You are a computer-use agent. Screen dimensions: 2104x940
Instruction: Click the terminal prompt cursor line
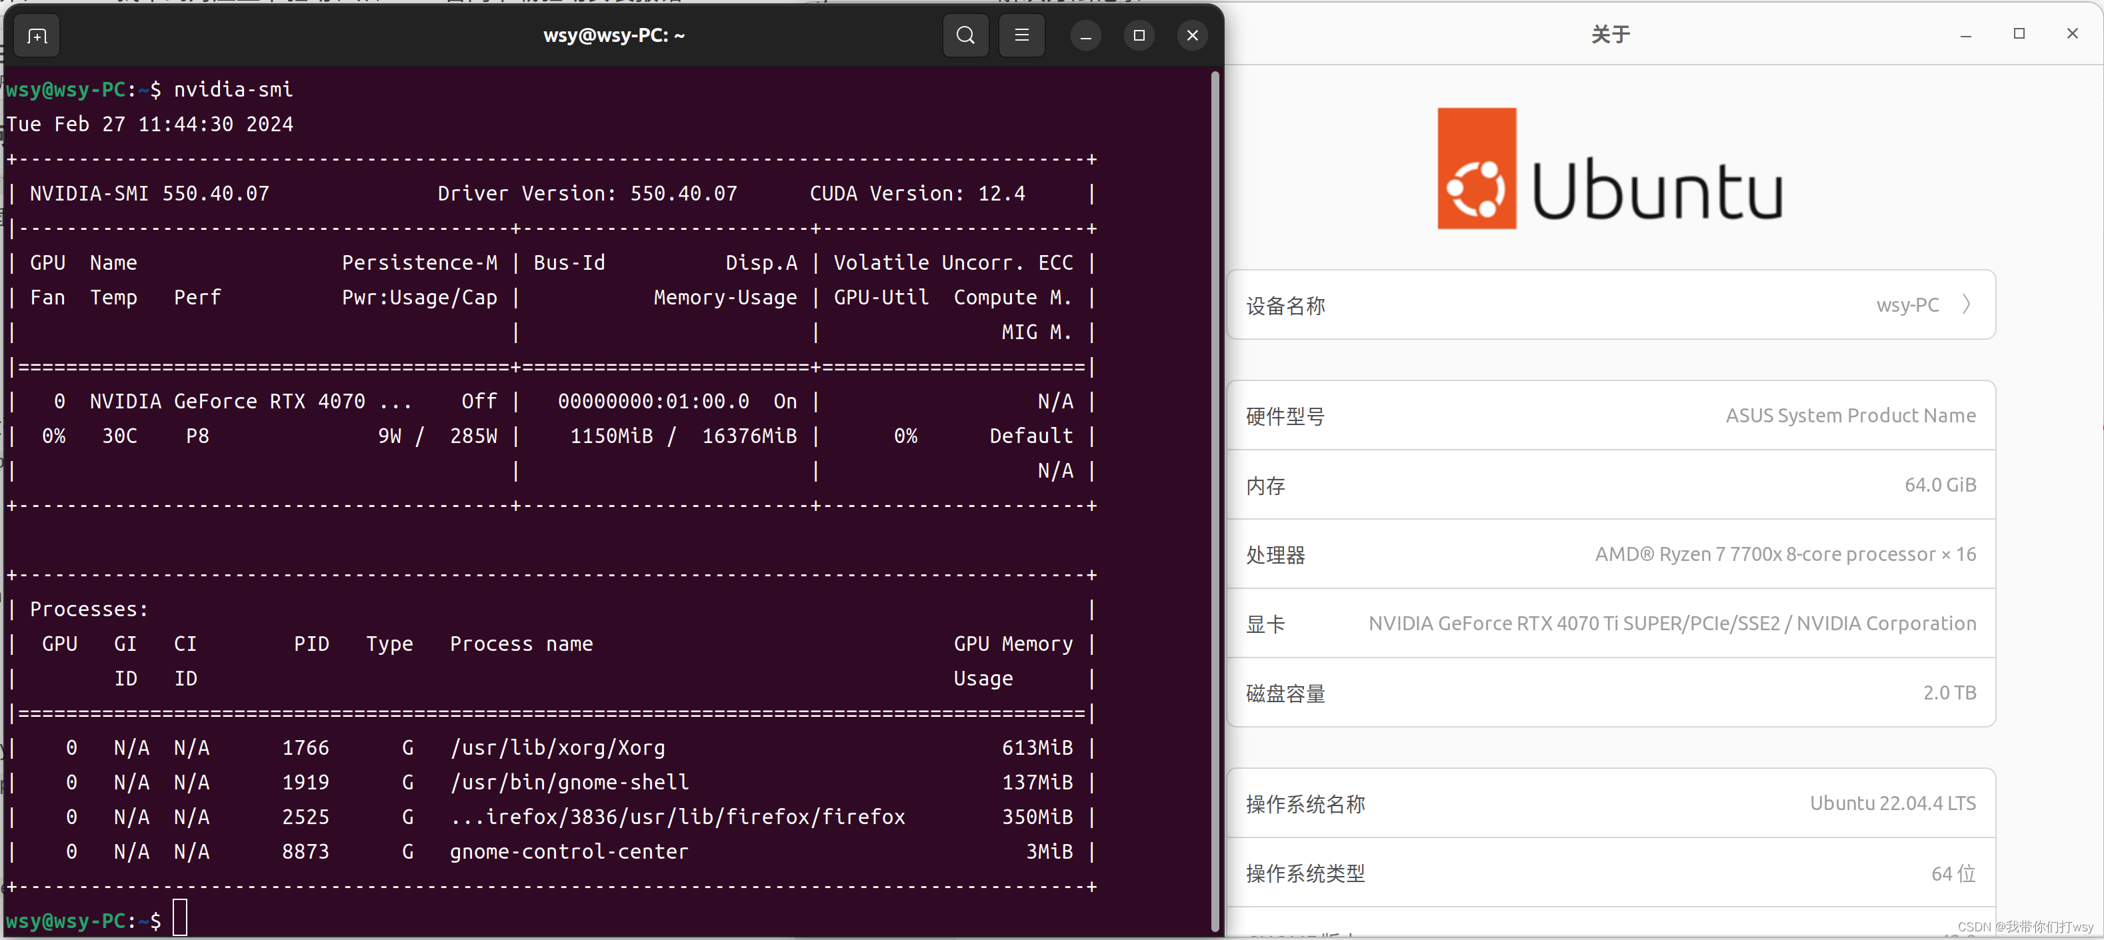[x=180, y=918]
